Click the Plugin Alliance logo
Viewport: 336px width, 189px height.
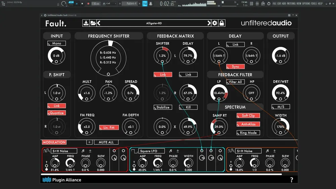[x=62, y=180]
